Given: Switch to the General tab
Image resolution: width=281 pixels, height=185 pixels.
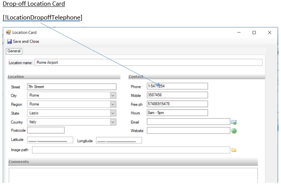Looking at the screenshot, I should click(x=14, y=51).
